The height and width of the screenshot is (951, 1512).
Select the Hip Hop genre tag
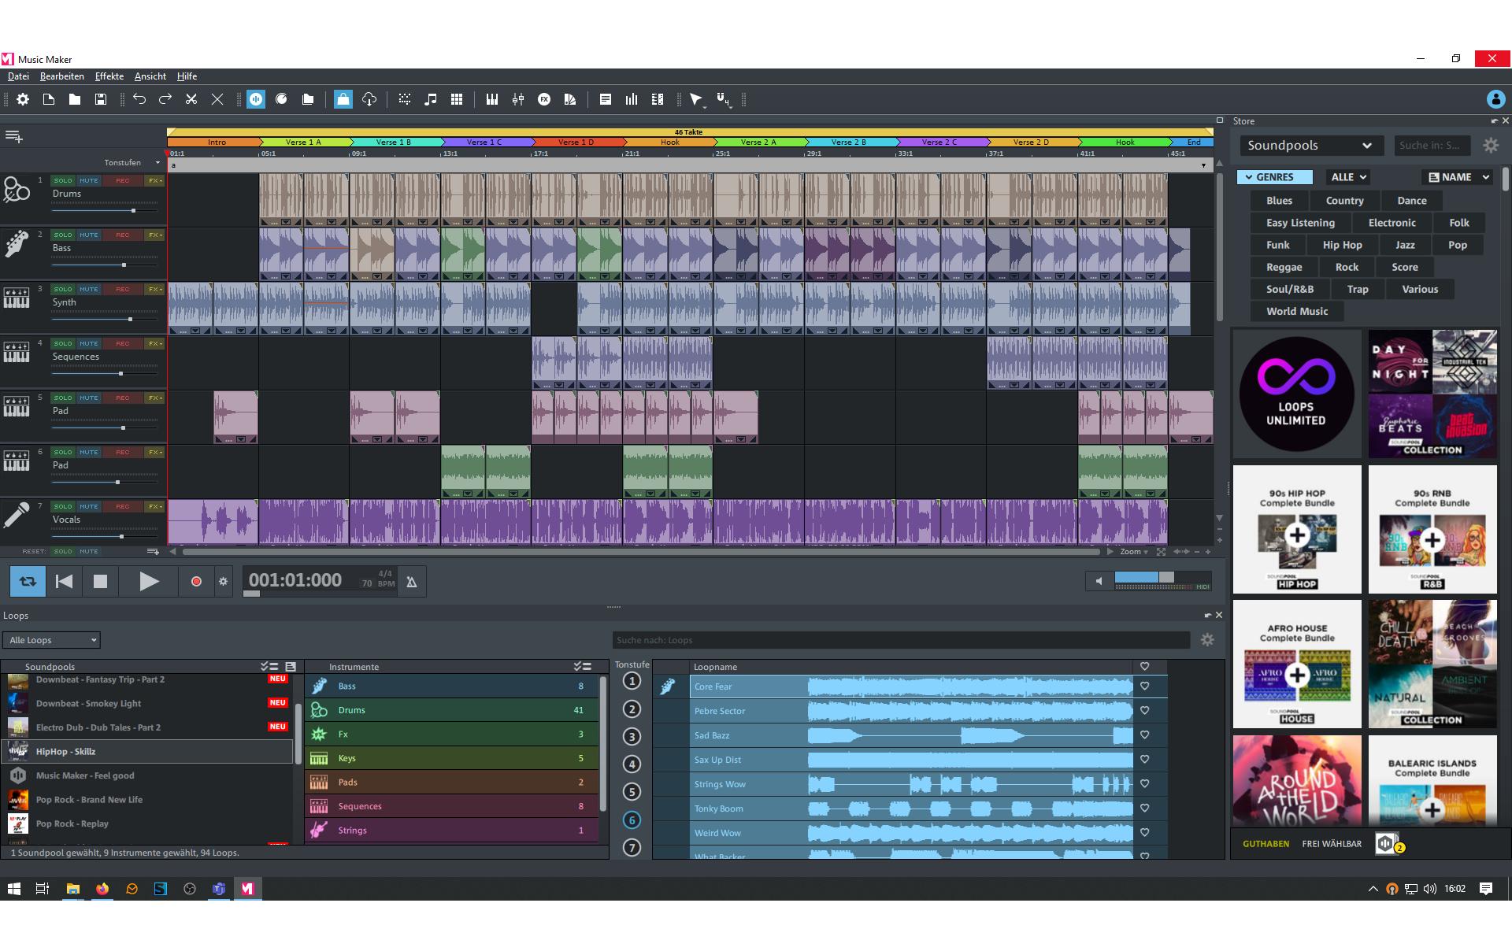coord(1342,245)
